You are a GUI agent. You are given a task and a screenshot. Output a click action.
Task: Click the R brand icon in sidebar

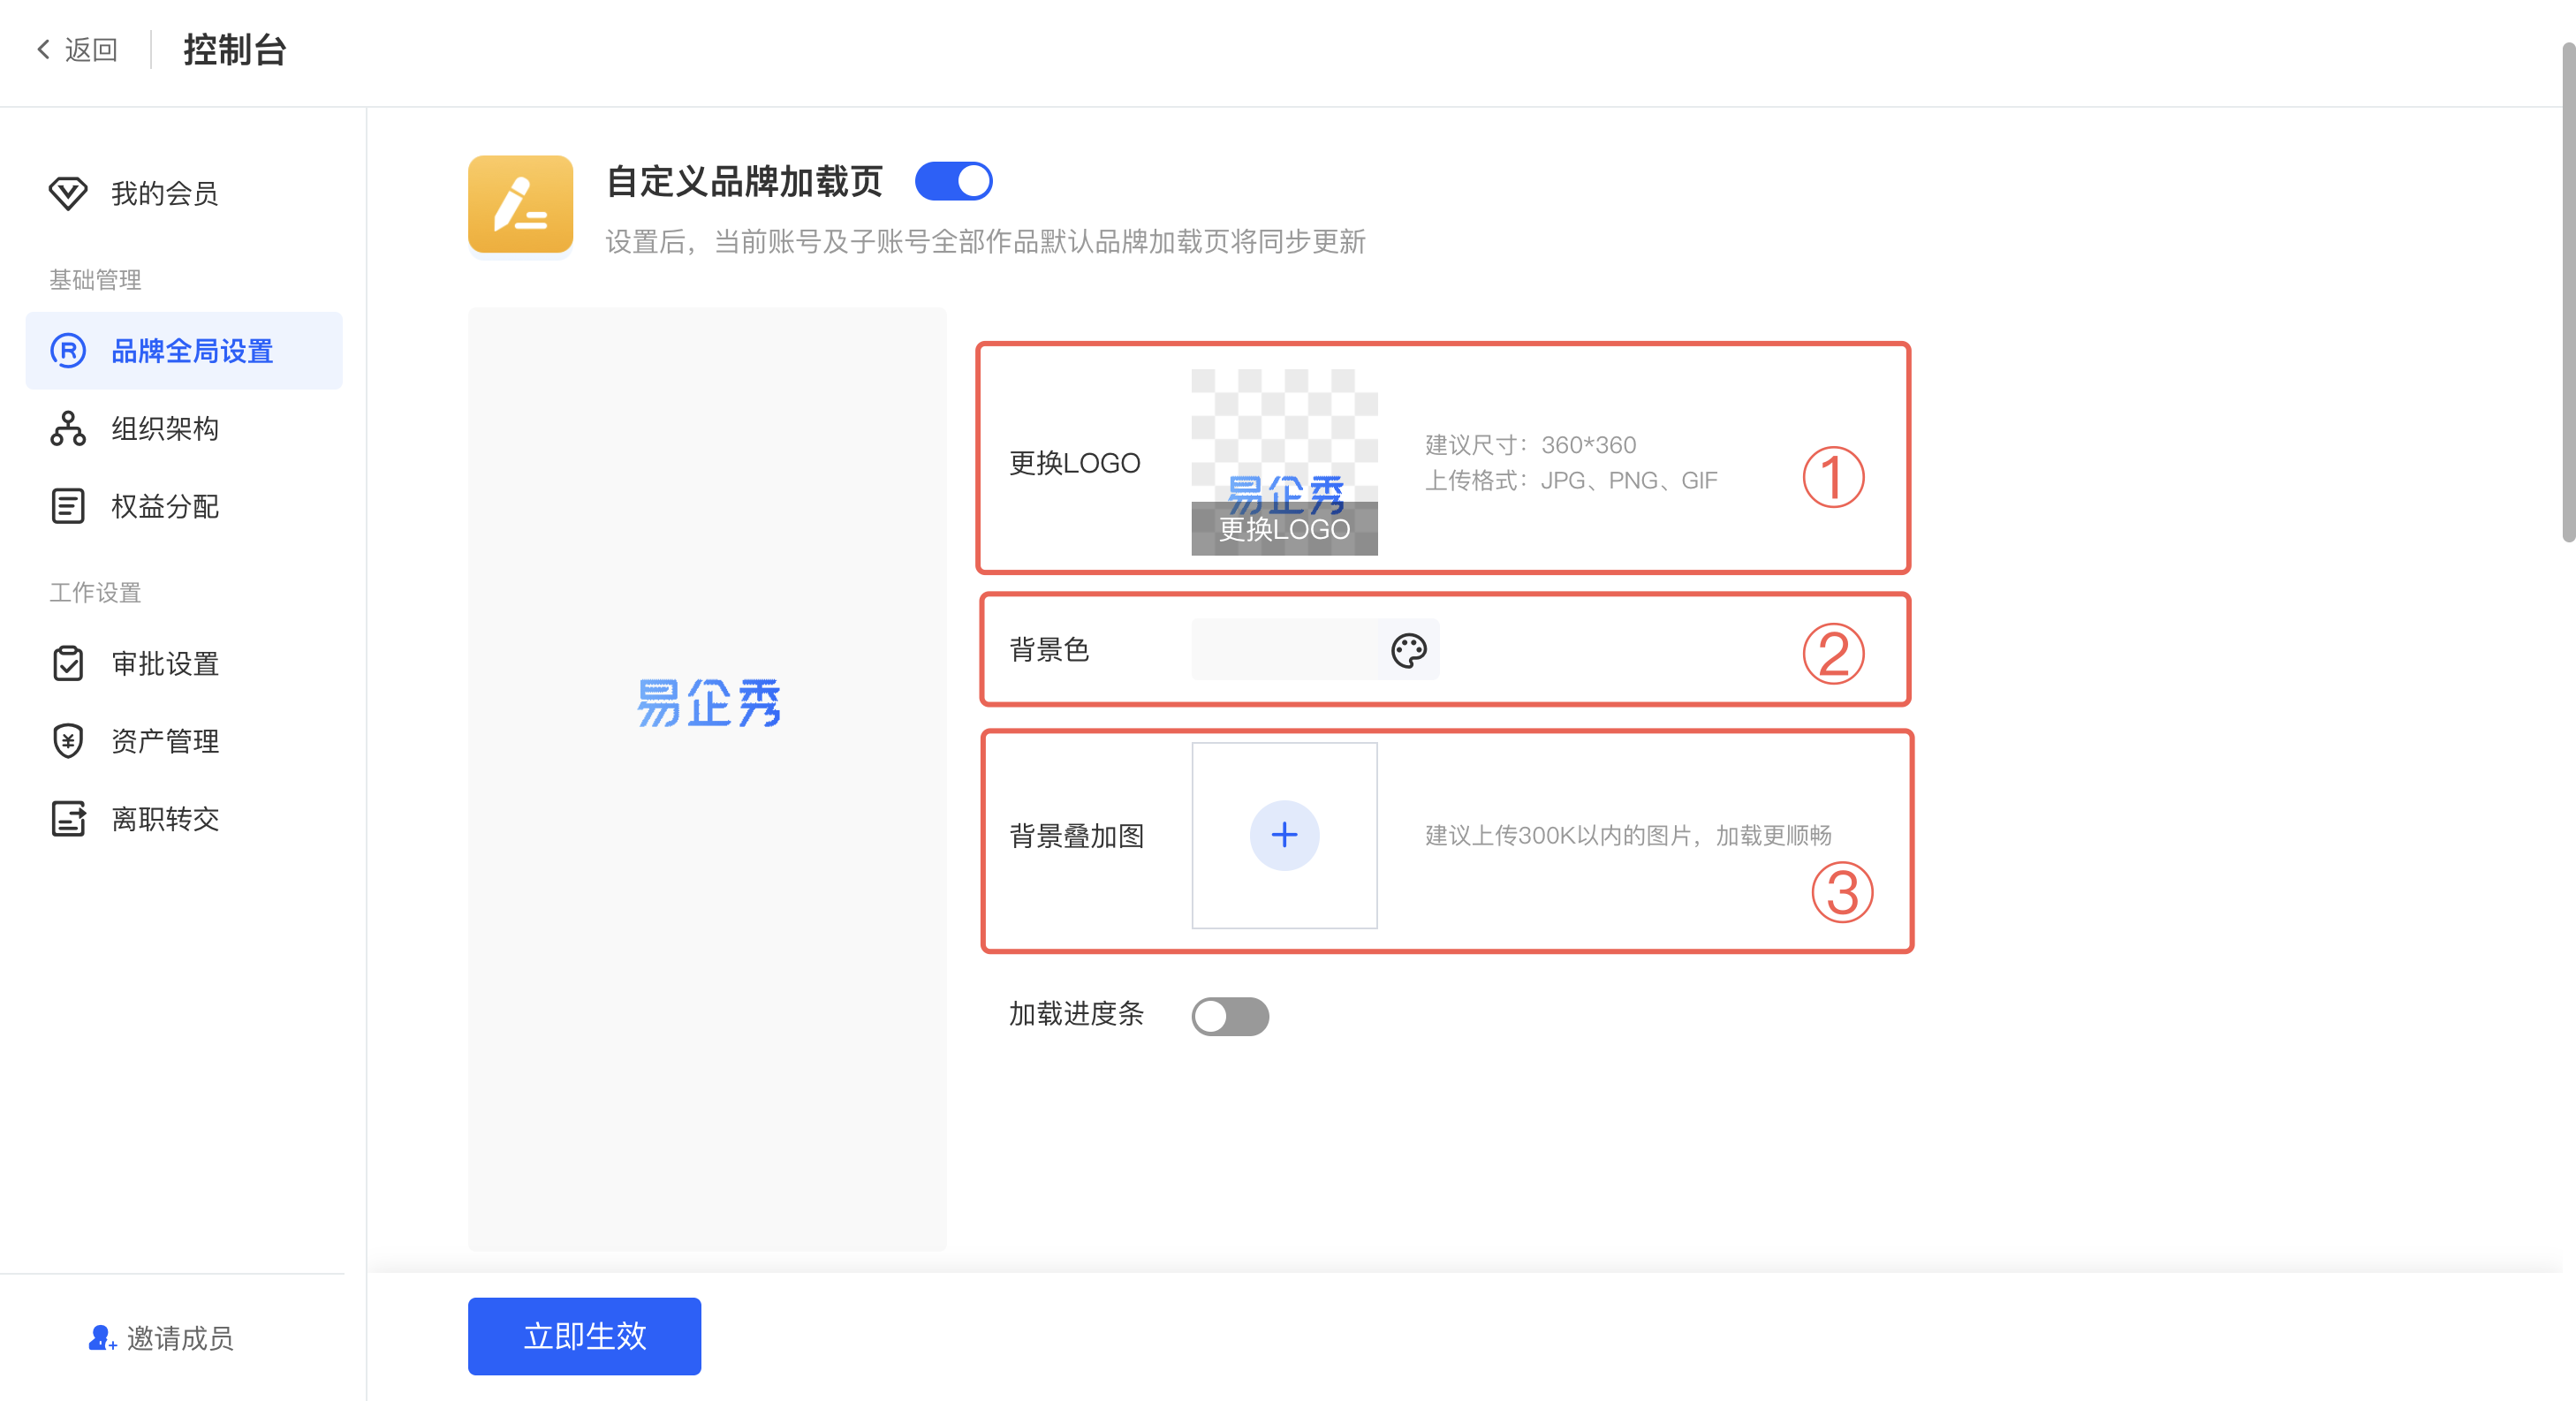tap(68, 351)
